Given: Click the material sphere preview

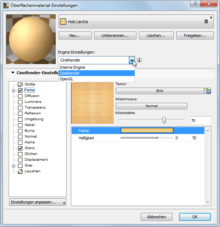Looking at the screenshot, I should [x=31, y=39].
